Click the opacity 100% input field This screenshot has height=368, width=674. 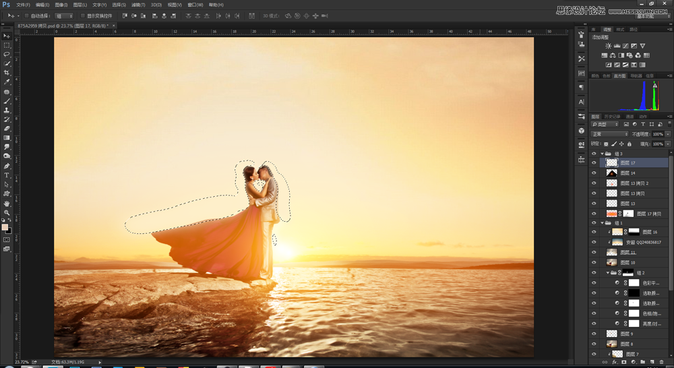[658, 134]
